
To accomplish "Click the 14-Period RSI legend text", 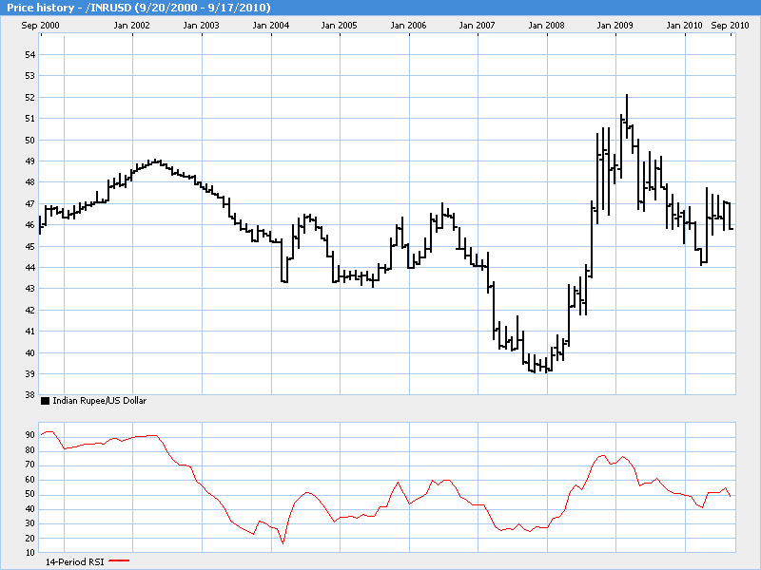I will click(76, 561).
